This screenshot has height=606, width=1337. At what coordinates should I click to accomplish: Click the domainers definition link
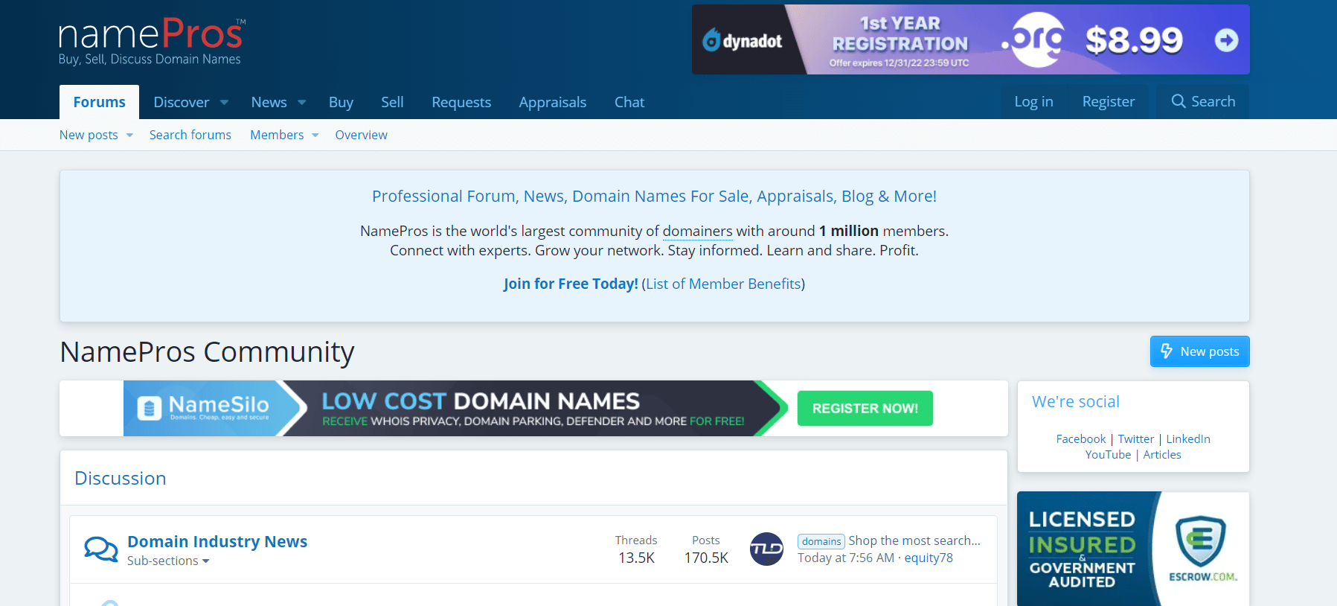(698, 232)
